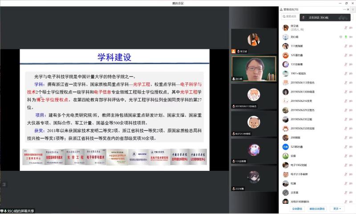Click avatar of 523韩志鑫 in list

[285, 147]
